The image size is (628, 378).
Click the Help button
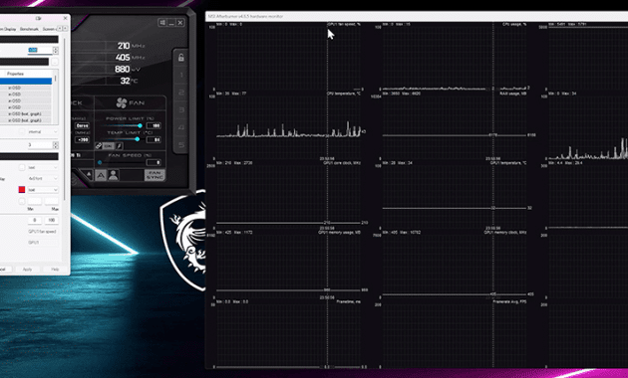(x=55, y=270)
